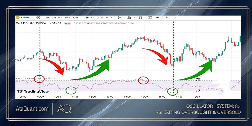Expand the chevron next to indicators
252x126 pixels.
pos(135,18)
